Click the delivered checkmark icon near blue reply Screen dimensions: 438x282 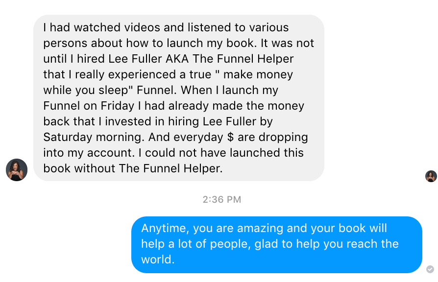430,269
